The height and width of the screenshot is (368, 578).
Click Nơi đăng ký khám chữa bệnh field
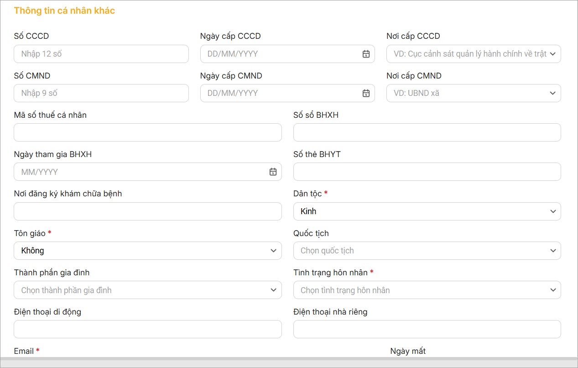coord(147,211)
